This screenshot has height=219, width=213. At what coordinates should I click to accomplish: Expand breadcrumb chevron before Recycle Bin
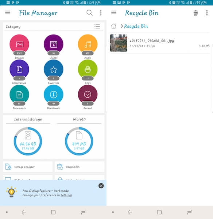121,26
